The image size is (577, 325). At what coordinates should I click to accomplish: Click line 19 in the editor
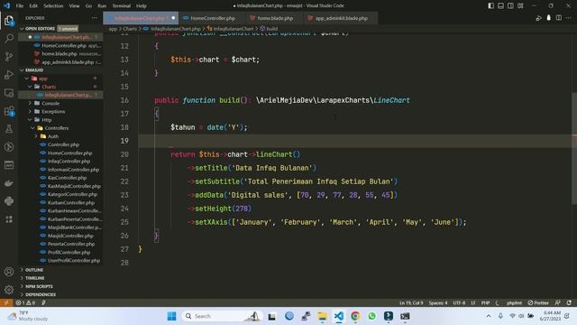pos(355,141)
